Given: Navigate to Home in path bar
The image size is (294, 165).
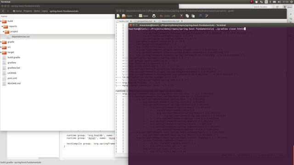Looking at the screenshot, I should click(17, 11).
